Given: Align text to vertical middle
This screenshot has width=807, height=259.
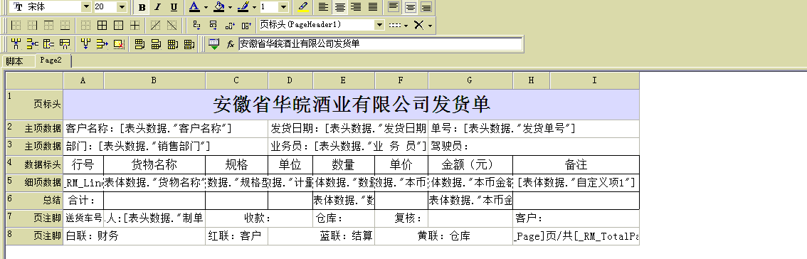Looking at the screenshot, I should click(410, 7).
